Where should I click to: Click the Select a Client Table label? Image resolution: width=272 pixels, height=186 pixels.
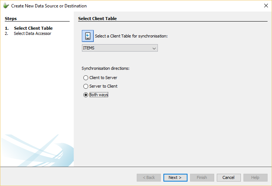tap(131, 36)
